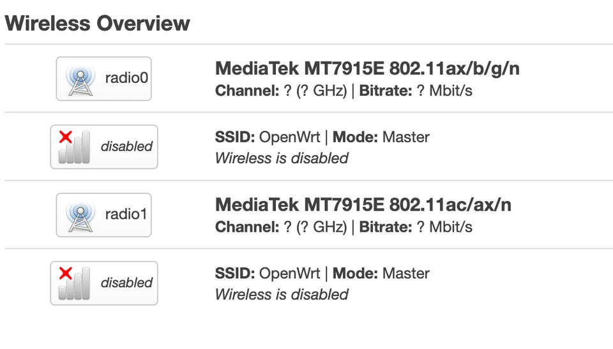Click the signal bars icon under radio0

[x=74, y=148]
